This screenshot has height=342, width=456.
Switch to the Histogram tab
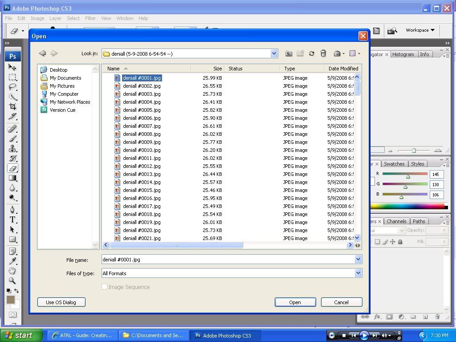tap(403, 54)
